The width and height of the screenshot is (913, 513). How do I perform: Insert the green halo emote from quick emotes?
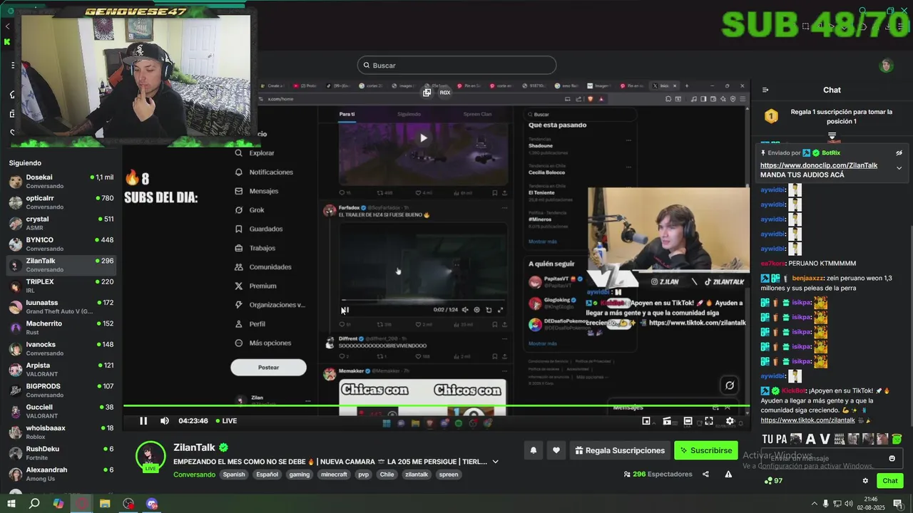tap(897, 439)
